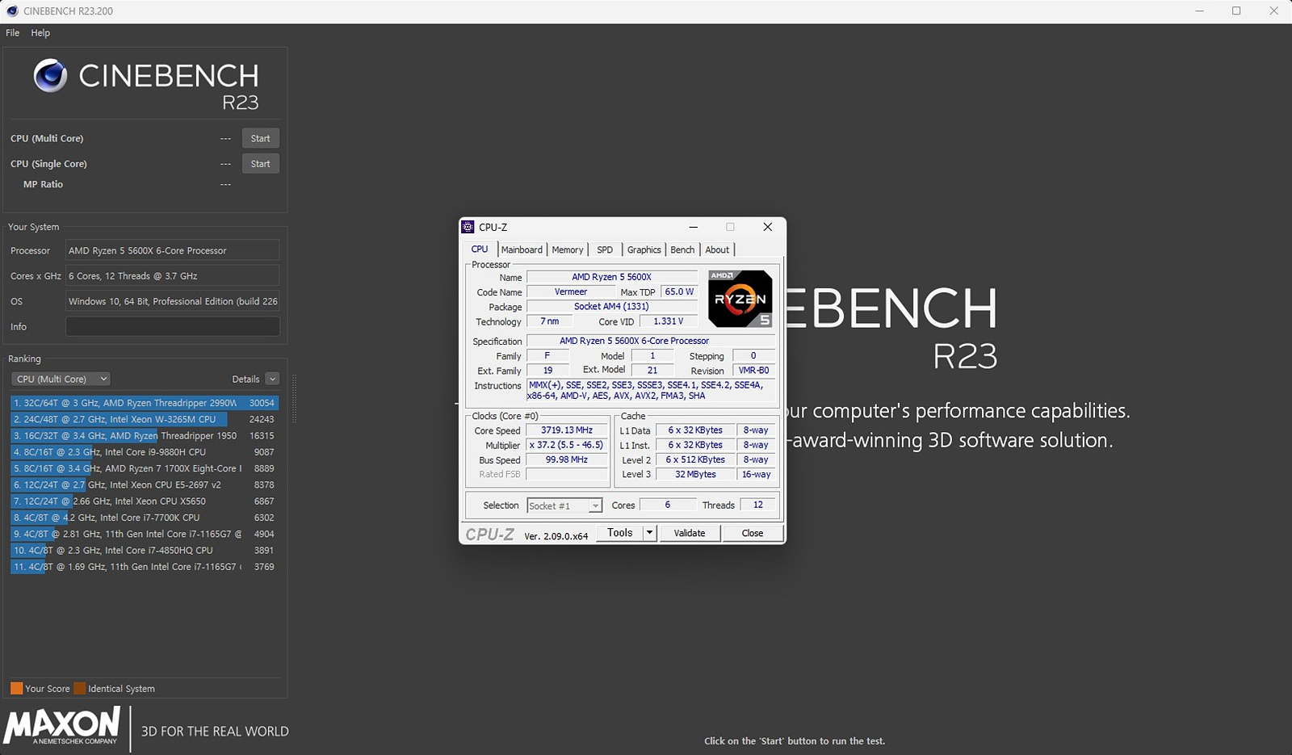The width and height of the screenshot is (1292, 755).
Task: Click the left panel resize grip handle
Action: [294, 399]
